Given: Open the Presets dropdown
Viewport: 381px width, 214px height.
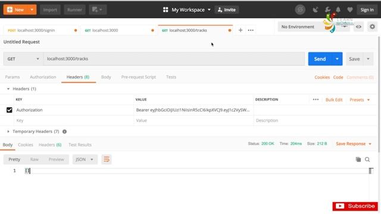Looking at the screenshot, I should coord(360,100).
